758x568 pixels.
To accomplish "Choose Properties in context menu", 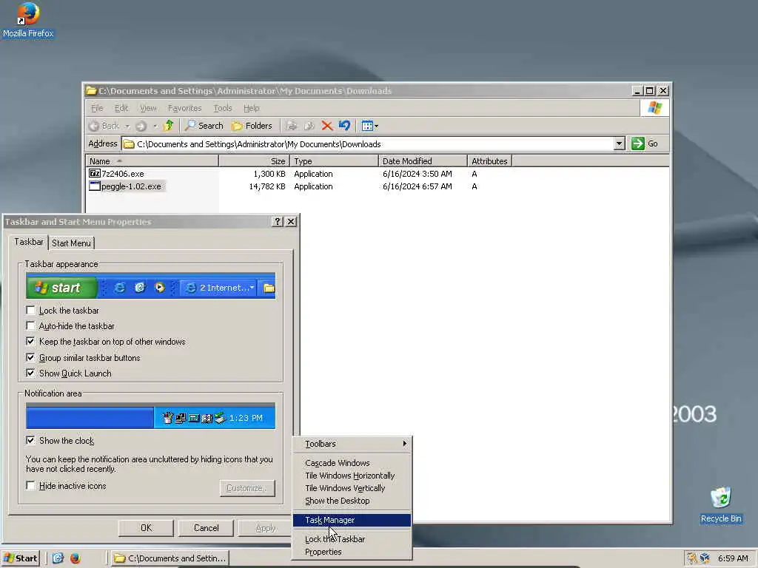I will click(x=352, y=552).
